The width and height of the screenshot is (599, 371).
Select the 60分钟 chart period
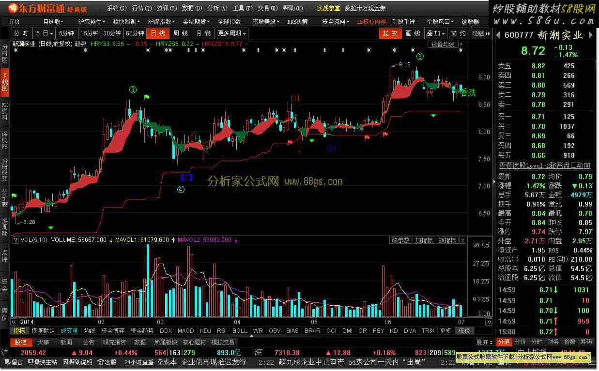pos(135,33)
